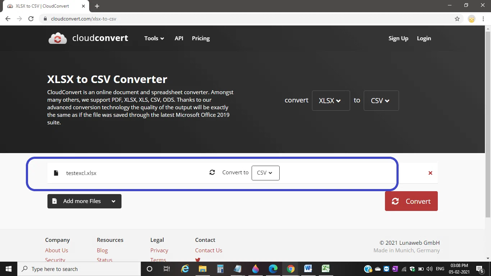This screenshot has height=276, width=491.
Task: Open the Calculator from the taskbar
Action: click(220, 269)
